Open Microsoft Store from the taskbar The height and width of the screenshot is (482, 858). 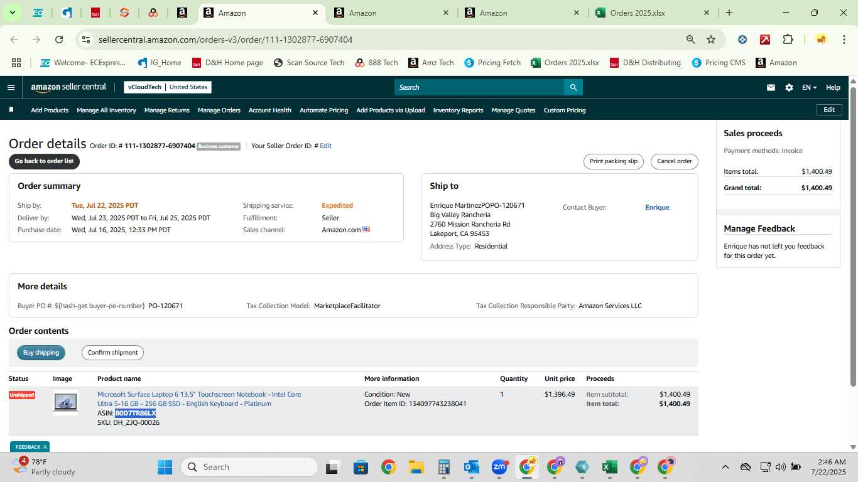coord(361,467)
